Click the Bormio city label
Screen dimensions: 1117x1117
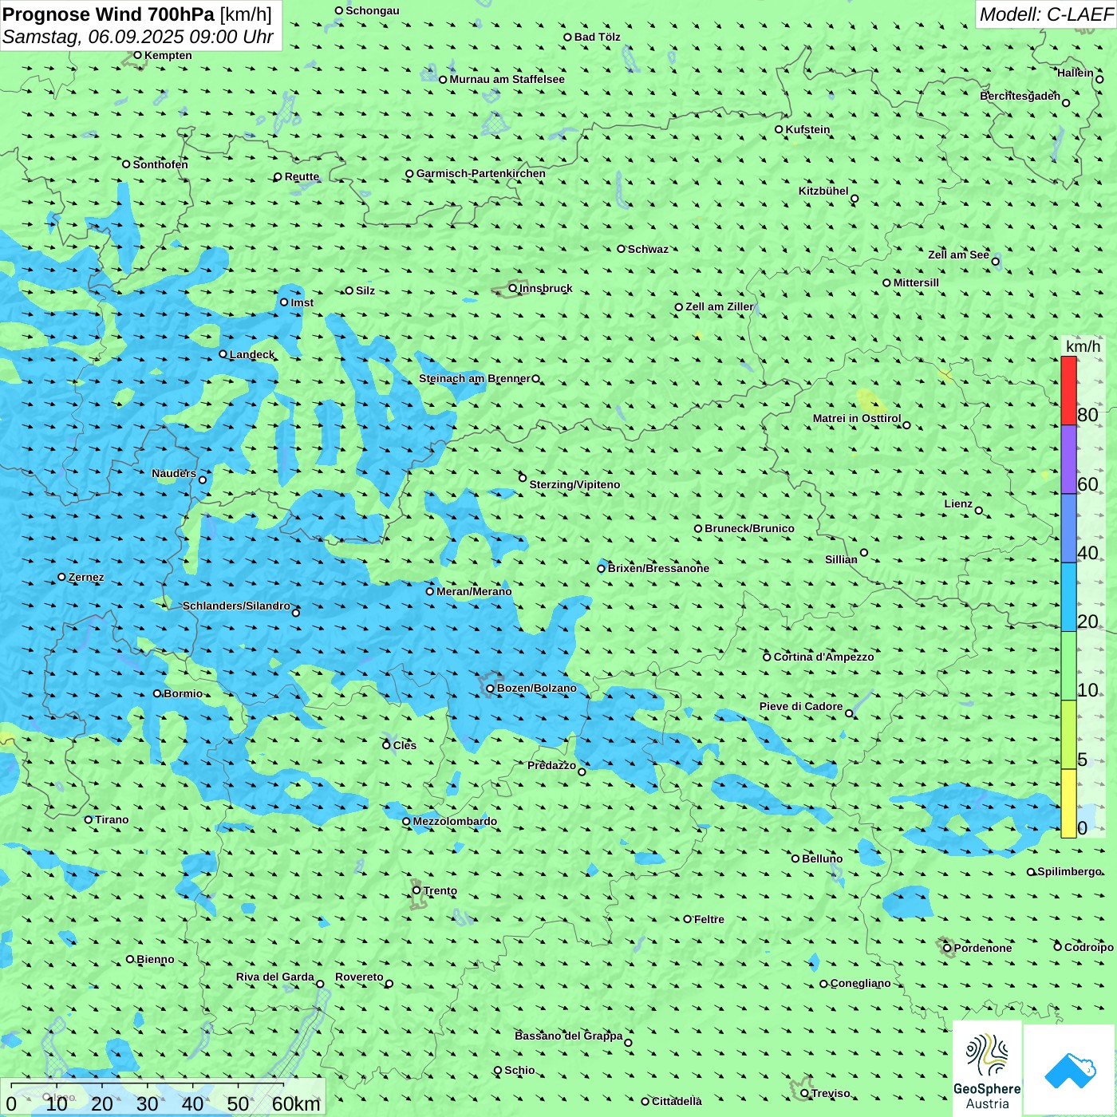click(183, 693)
